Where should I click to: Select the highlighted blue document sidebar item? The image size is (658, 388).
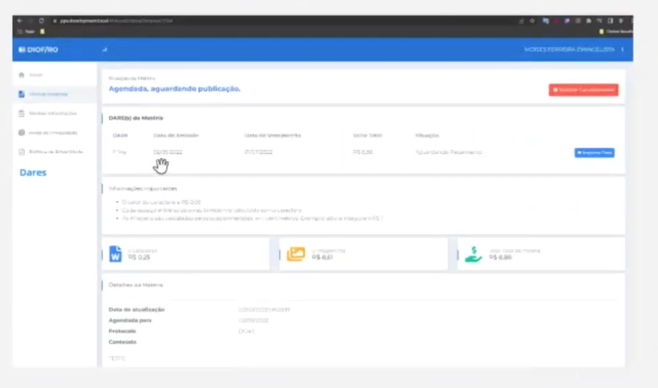pos(54,94)
